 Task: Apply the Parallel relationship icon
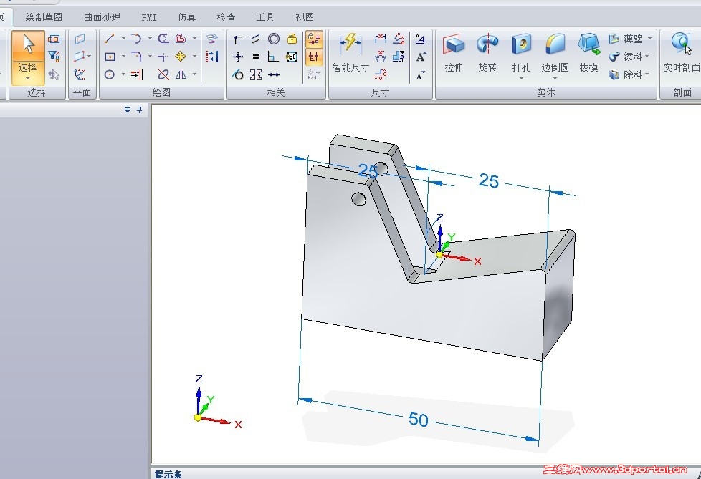[x=256, y=39]
